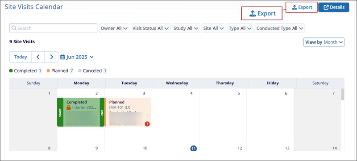Click the green START bar of Completed visit

coord(60,112)
